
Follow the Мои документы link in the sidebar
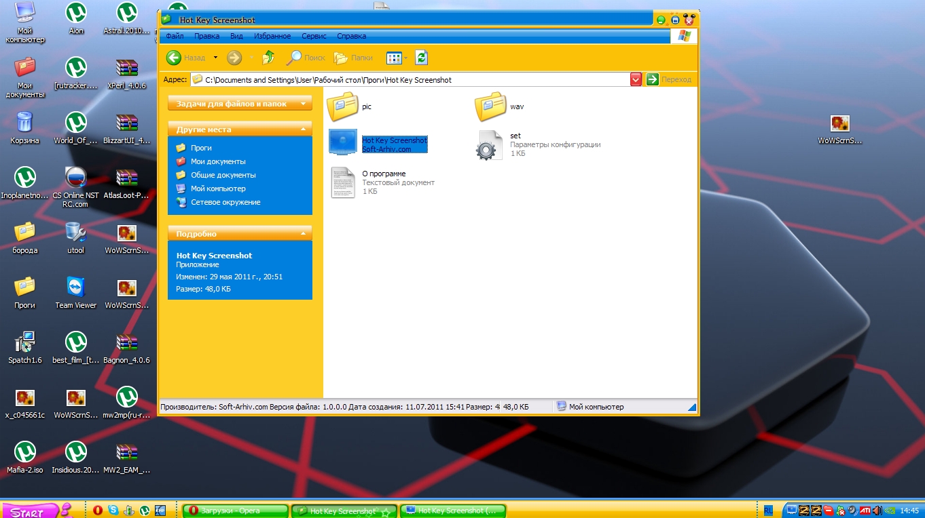(218, 161)
